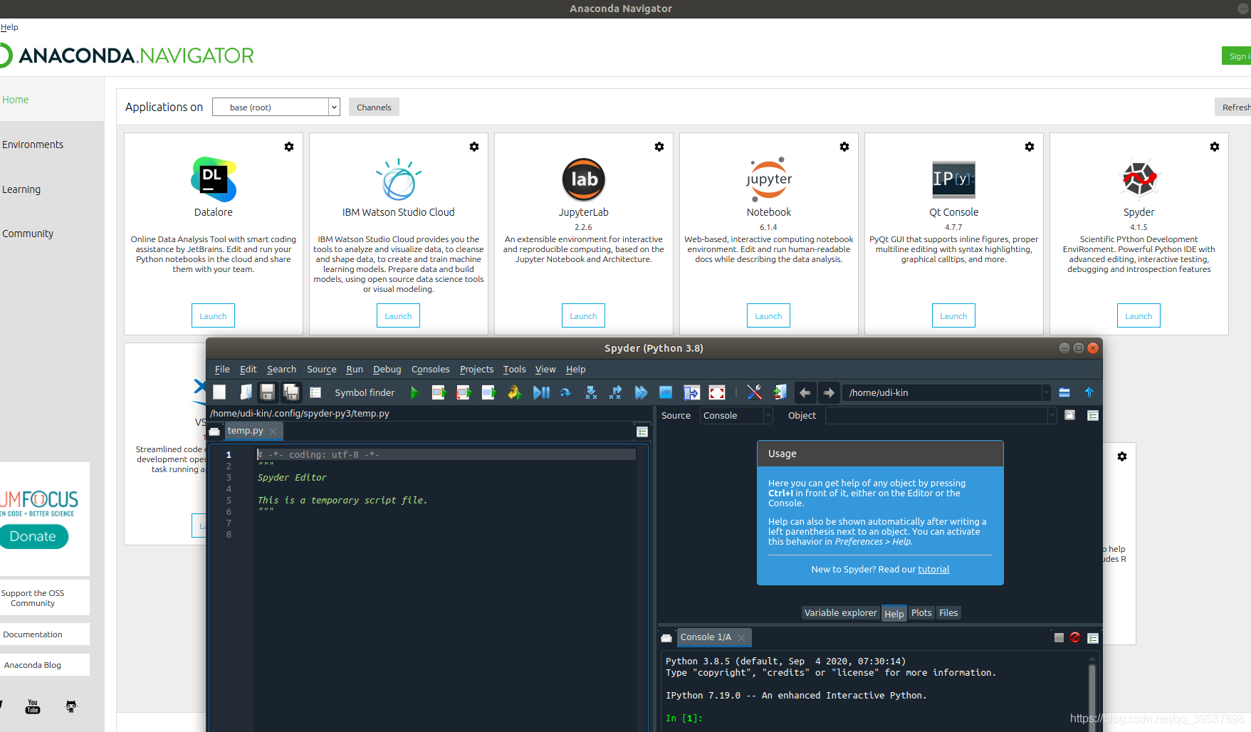Change to parent directory up arrow
Image resolution: width=1251 pixels, height=732 pixels.
pyautogui.click(x=1089, y=392)
